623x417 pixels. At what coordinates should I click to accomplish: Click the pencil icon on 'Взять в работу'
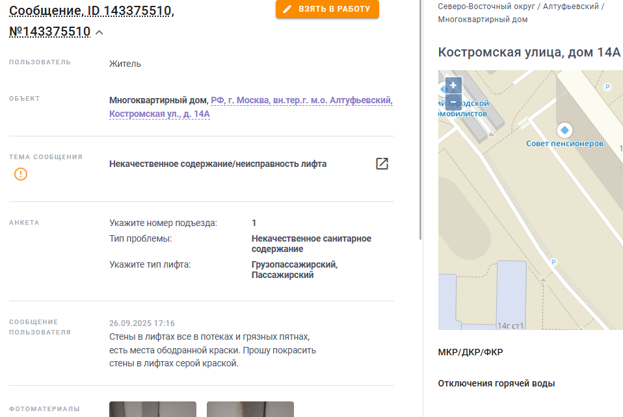(x=287, y=9)
